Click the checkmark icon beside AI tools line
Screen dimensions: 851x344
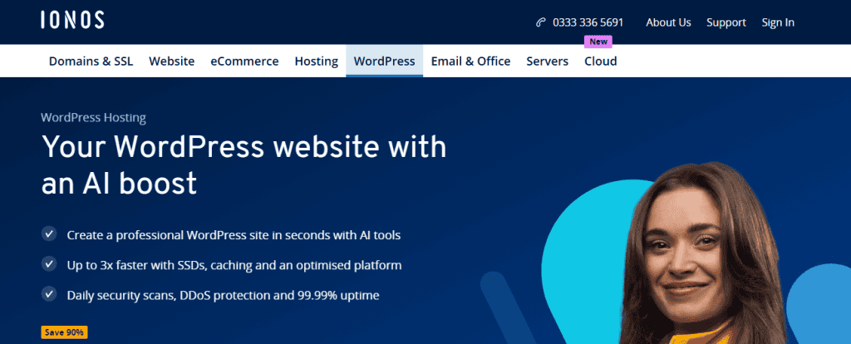[49, 234]
